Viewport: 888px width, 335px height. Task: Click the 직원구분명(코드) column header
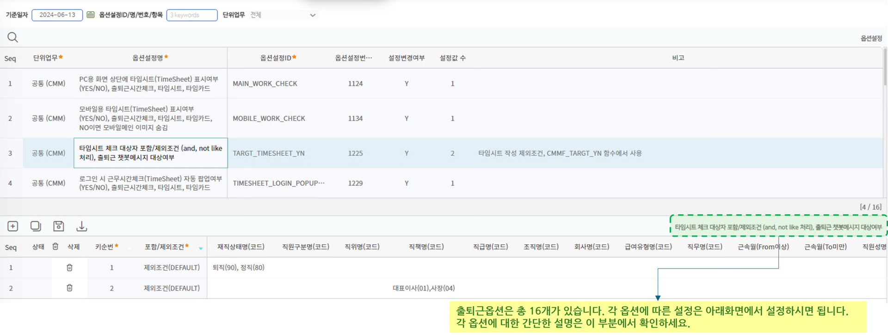point(305,247)
